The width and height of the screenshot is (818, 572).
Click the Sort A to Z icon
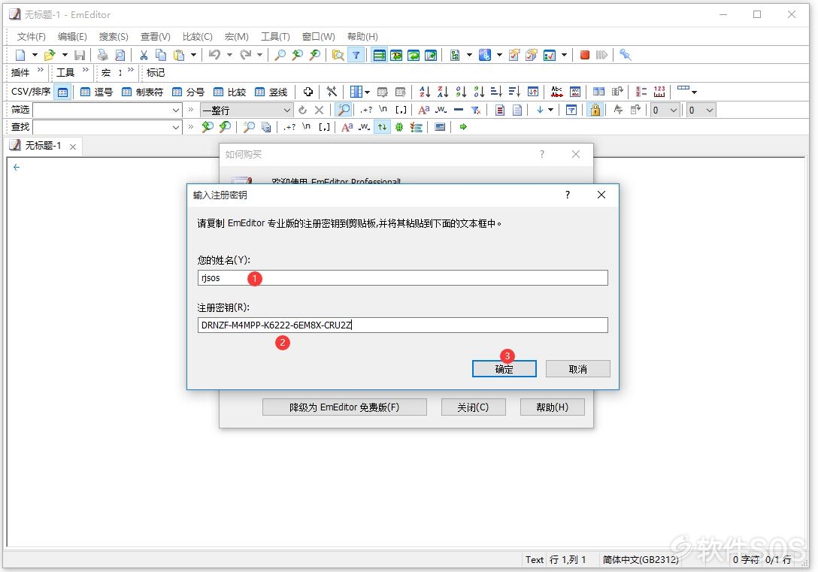425,92
